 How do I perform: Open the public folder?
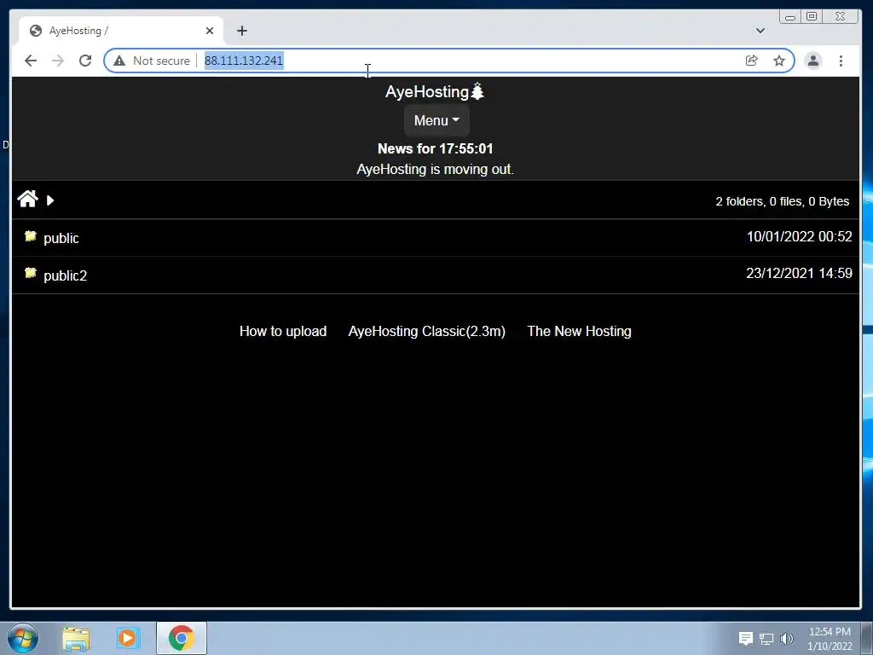[x=61, y=239]
